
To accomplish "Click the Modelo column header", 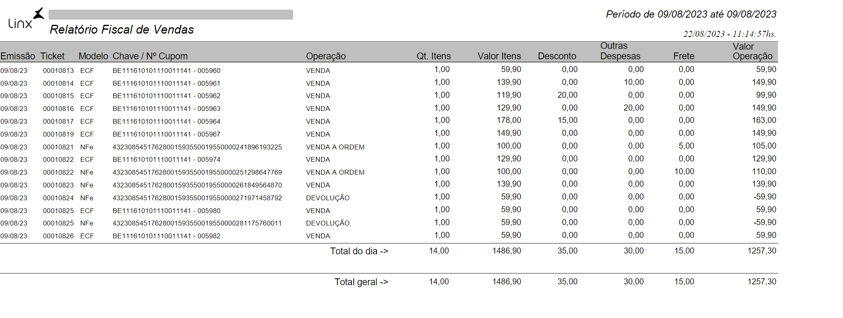I will pyautogui.click(x=93, y=56).
